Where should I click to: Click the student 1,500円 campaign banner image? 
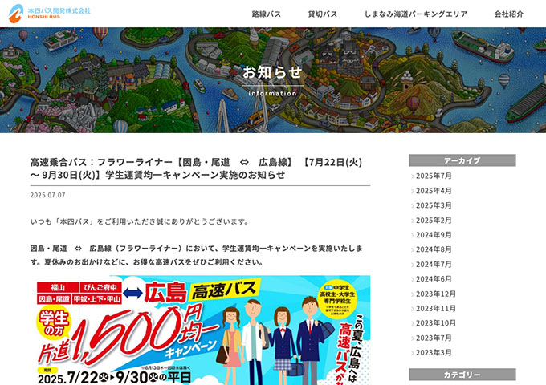click(x=200, y=330)
